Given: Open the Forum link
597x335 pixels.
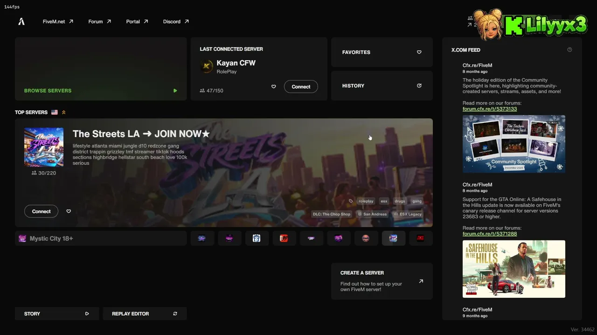Looking at the screenshot, I should pyautogui.click(x=99, y=21).
